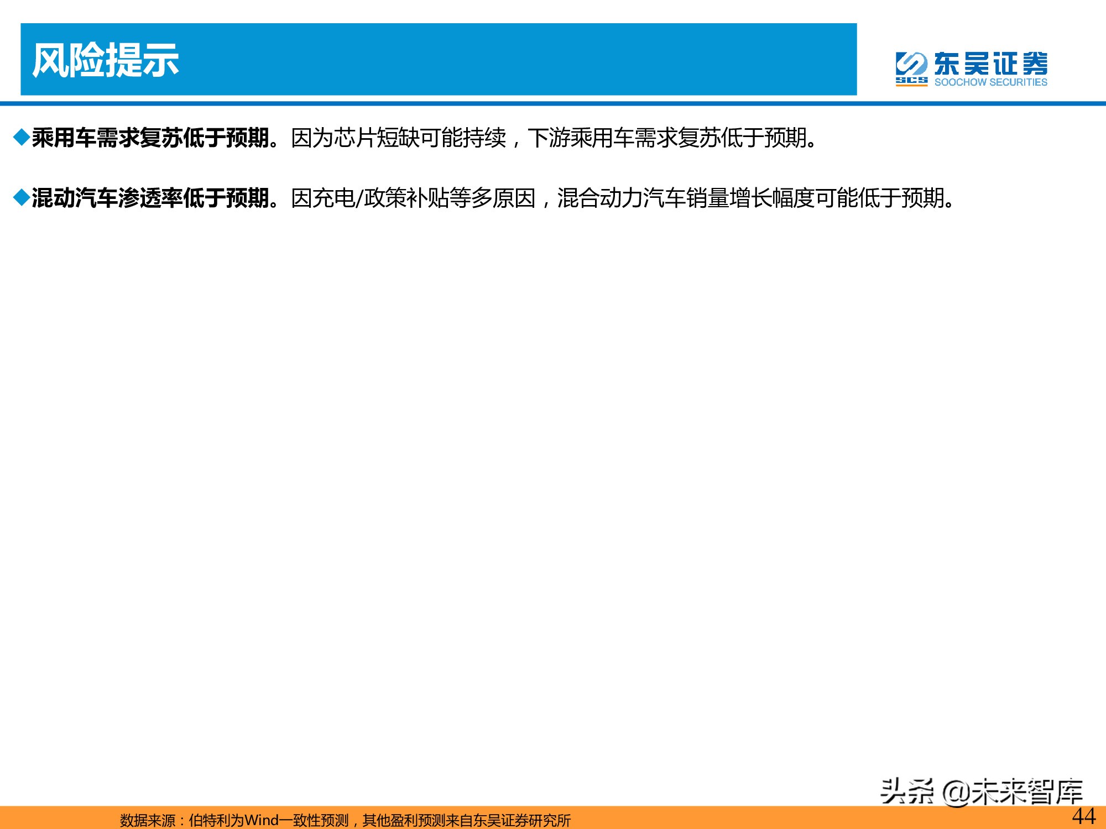
Task: Click the 数据来源 footer source note
Action: [147, 820]
